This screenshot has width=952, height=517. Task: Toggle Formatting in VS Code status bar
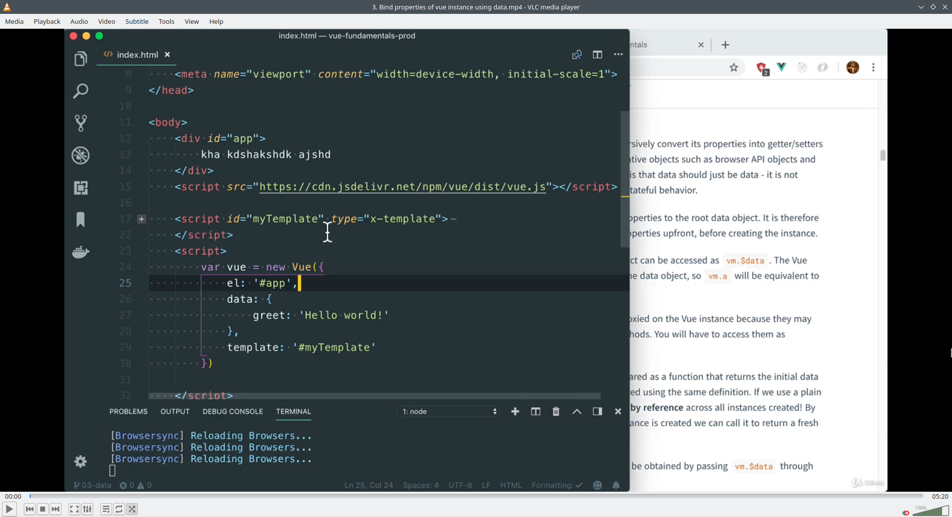[x=557, y=485]
